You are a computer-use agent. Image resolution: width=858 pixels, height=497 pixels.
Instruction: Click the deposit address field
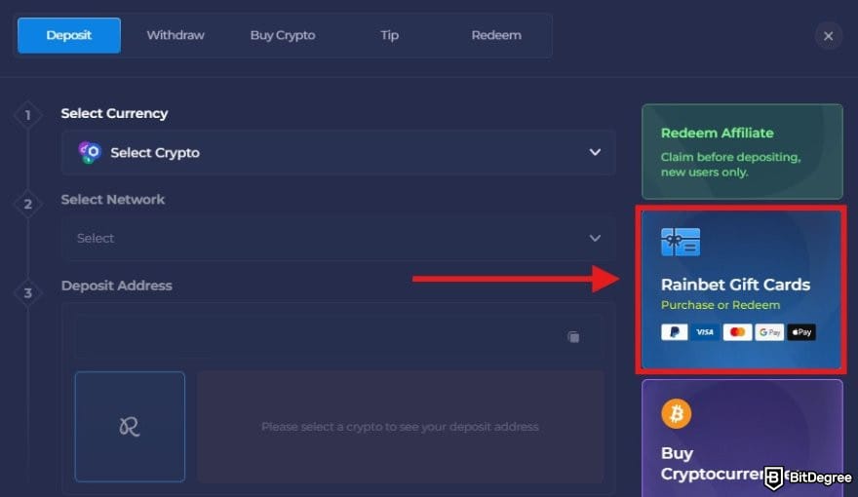338,337
